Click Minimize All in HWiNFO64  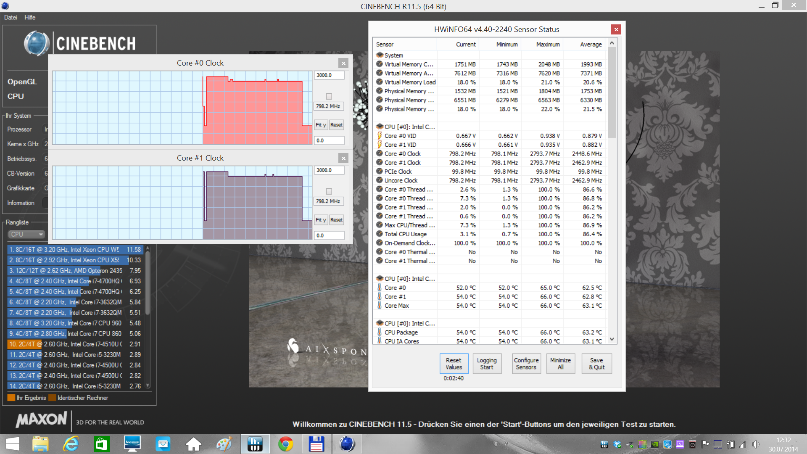point(560,364)
